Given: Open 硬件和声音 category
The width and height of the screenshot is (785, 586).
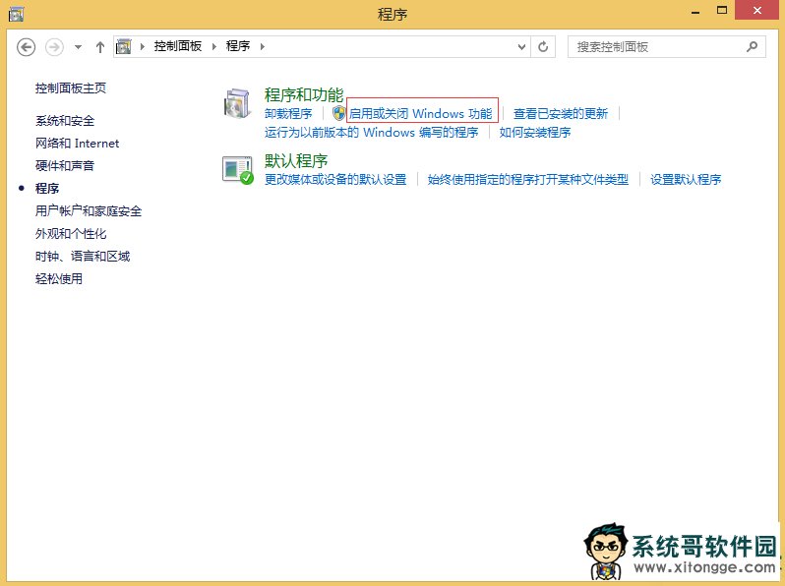Looking at the screenshot, I should 65,165.
